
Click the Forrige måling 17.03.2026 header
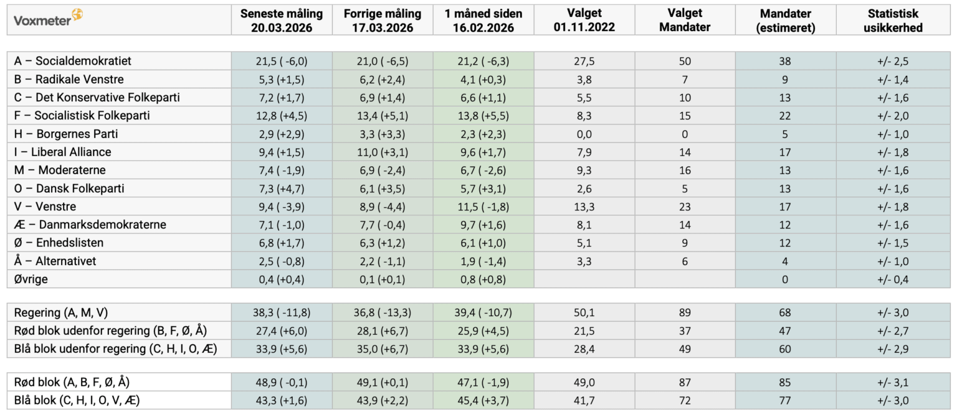(383, 21)
